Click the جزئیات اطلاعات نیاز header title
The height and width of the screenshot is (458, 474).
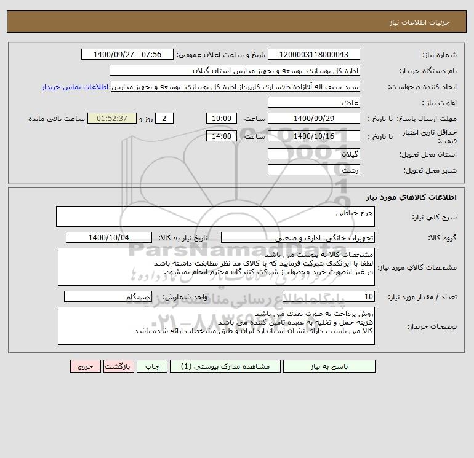(420, 22)
